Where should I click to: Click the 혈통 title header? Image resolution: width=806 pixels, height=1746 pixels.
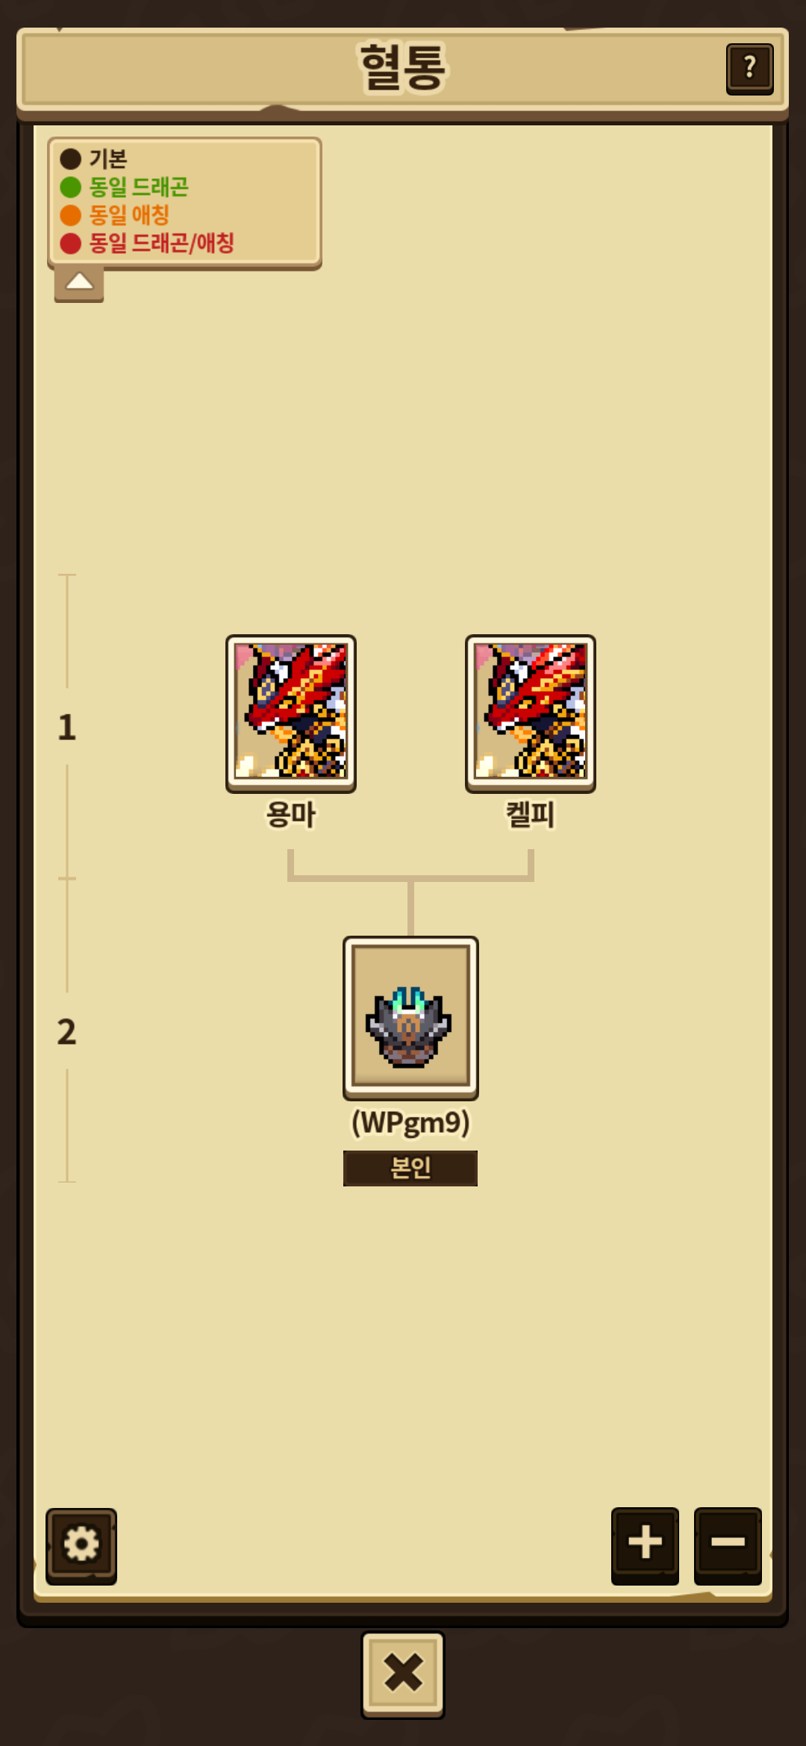(403, 67)
